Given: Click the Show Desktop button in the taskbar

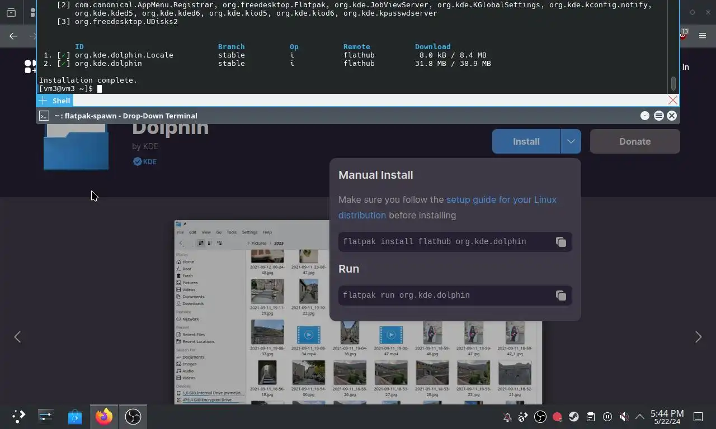Looking at the screenshot, I should [698, 417].
